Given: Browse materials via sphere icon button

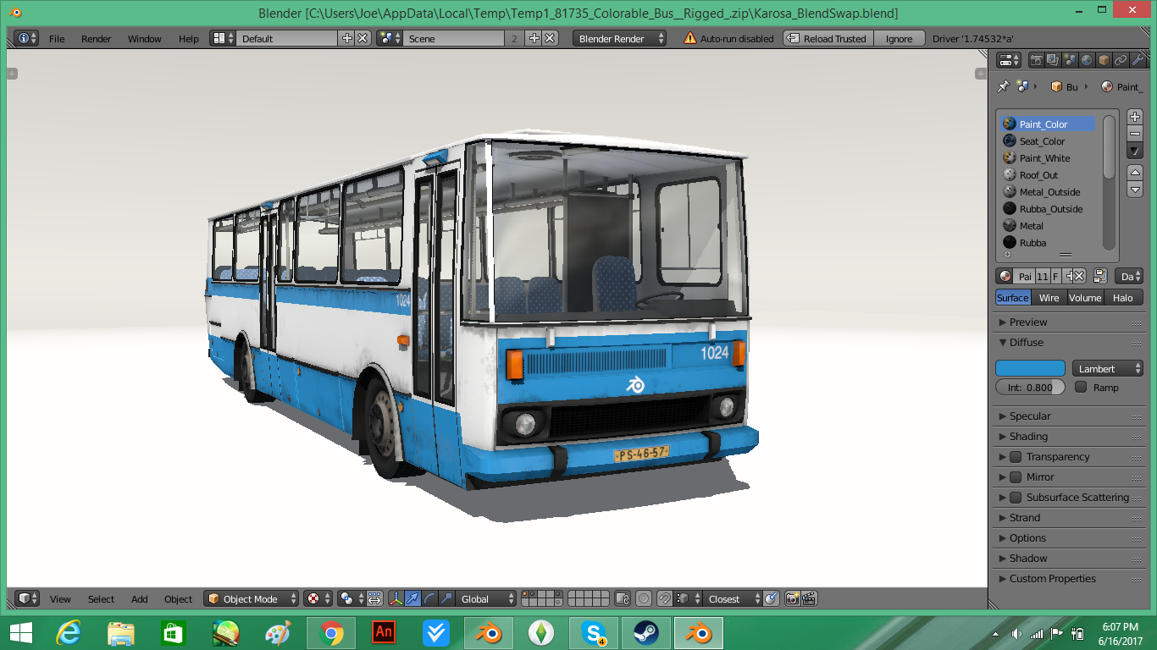Looking at the screenshot, I should [1005, 276].
